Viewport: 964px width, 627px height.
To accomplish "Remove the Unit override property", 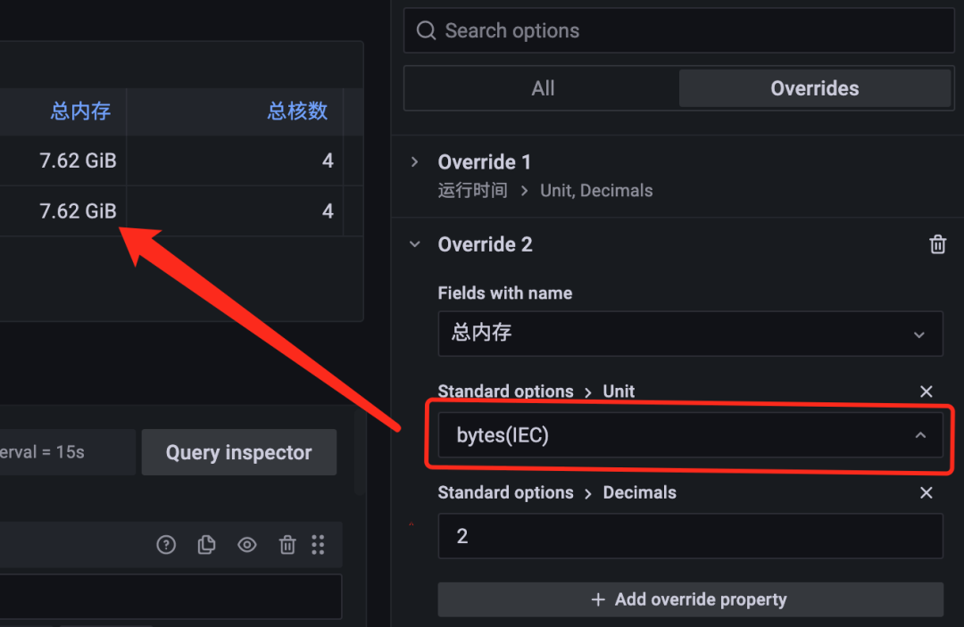I will click(926, 392).
